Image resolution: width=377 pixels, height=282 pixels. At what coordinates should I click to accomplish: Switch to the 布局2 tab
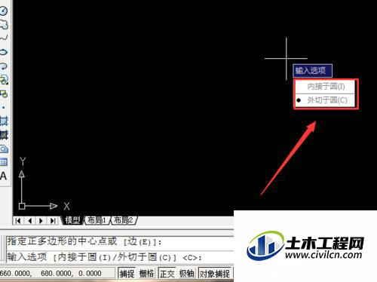(124, 220)
